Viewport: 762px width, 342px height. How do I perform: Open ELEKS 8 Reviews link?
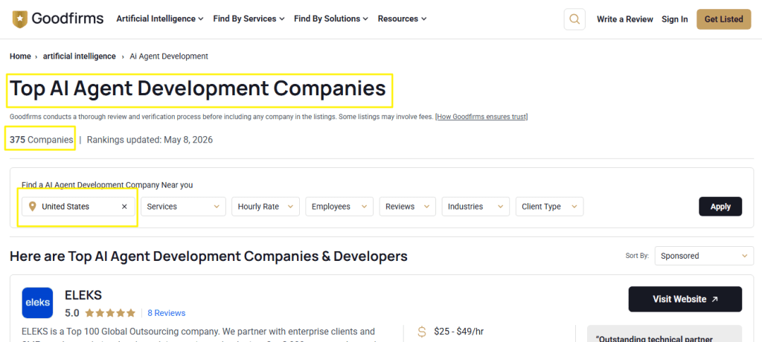pos(166,313)
